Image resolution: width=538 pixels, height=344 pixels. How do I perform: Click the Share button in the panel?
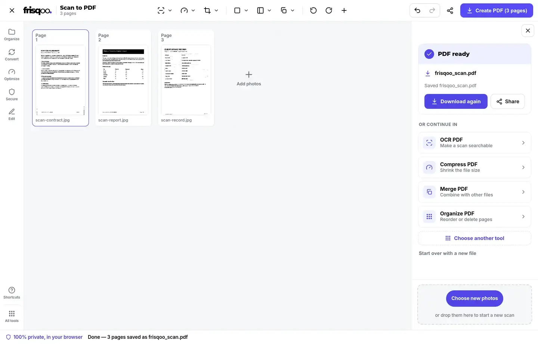(x=507, y=101)
